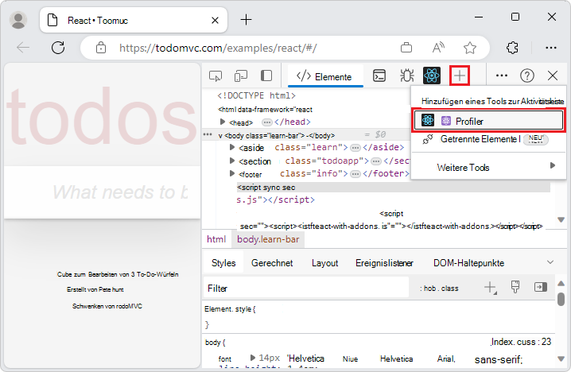Expand the footer class info node
Screen dimensions: 571x372
[232, 173]
